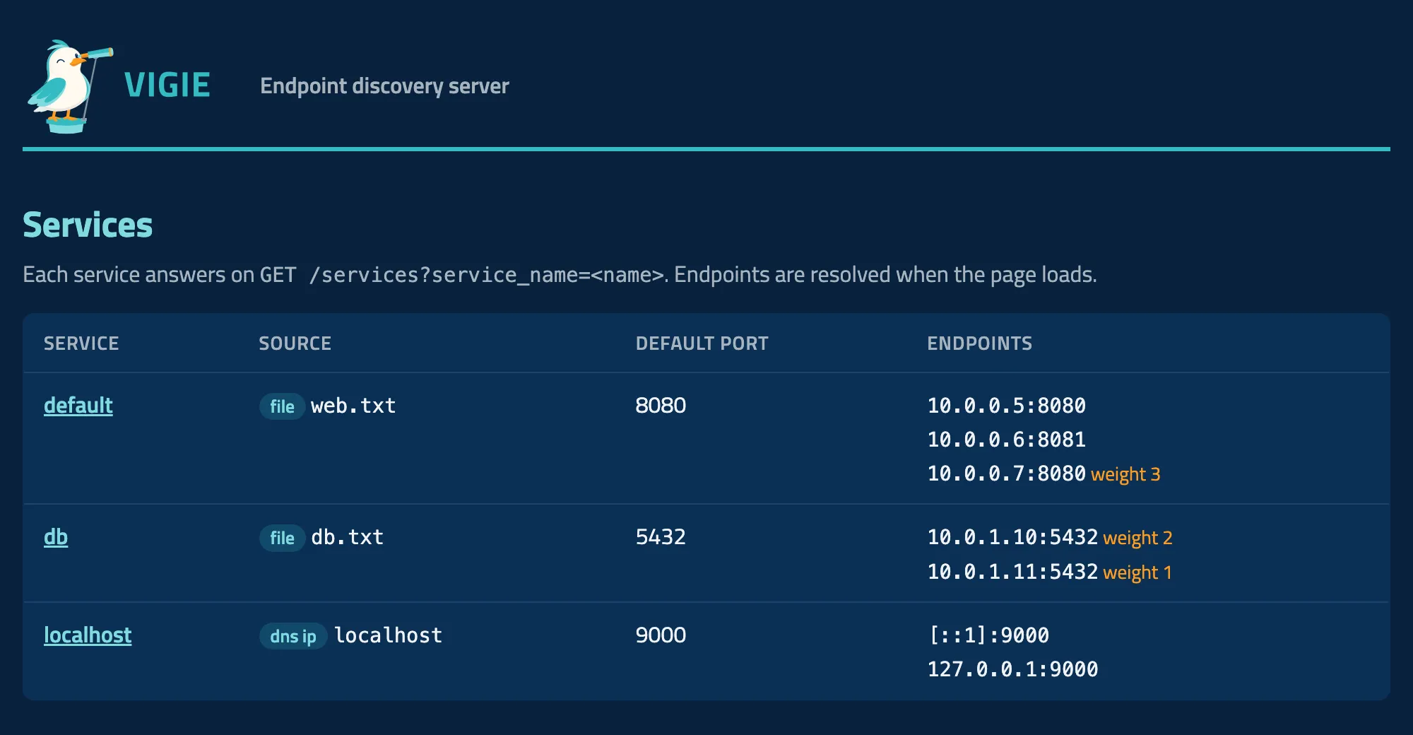Select the IPv6 endpoint [::1]:9000
Screen dimensions: 1413x735
pyautogui.click(x=988, y=635)
